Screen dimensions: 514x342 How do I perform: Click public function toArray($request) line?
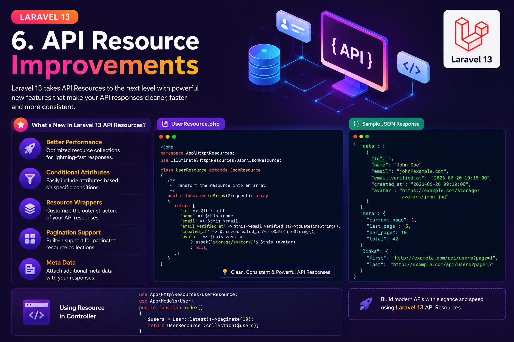point(218,196)
